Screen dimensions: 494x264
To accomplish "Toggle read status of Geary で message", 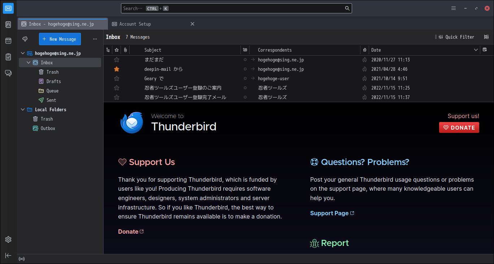I will coord(245,78).
